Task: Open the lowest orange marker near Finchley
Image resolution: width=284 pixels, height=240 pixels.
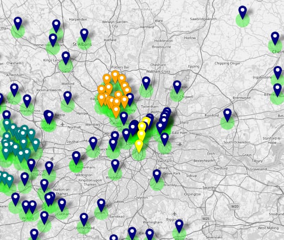Action: 116,111
